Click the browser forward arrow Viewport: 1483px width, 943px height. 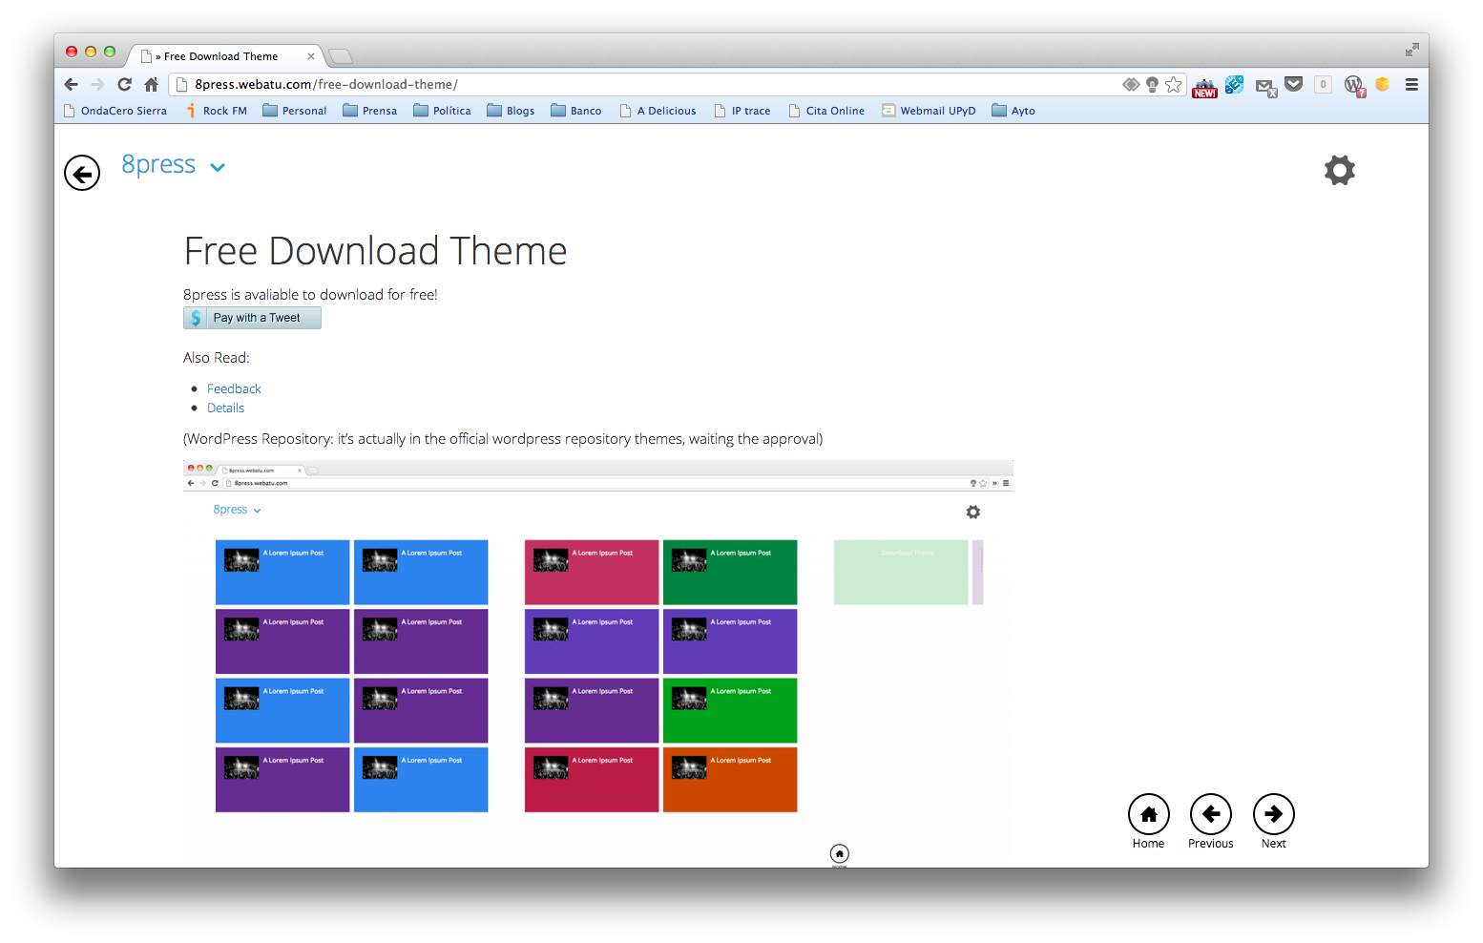(x=97, y=84)
